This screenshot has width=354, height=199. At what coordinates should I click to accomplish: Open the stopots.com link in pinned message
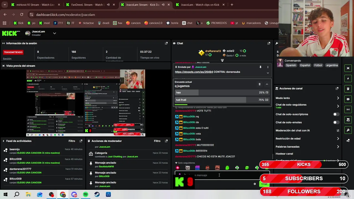pos(194,72)
